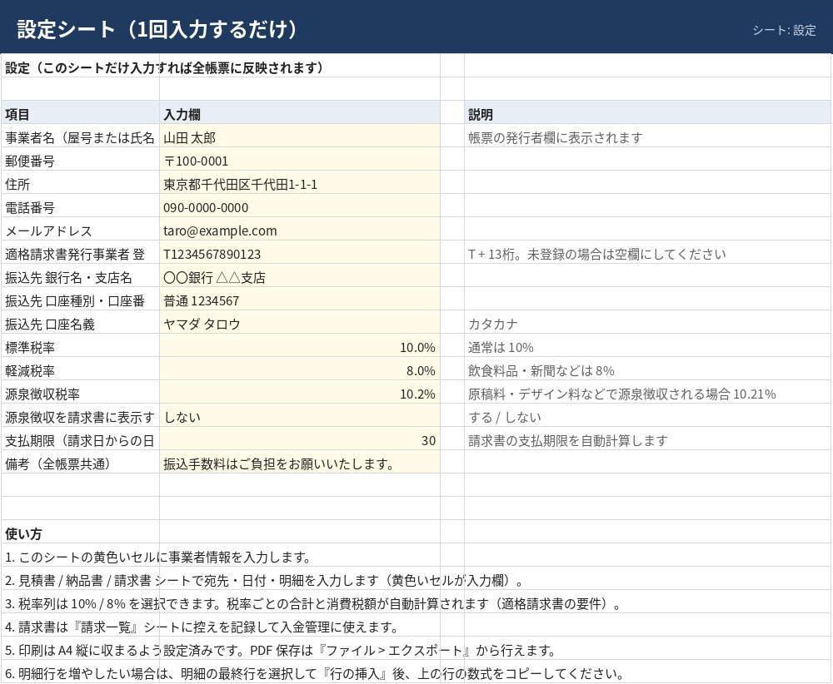The width and height of the screenshot is (833, 684).
Task: Click the 支払期限（請求日からの日 label cell
Action: click(80, 439)
